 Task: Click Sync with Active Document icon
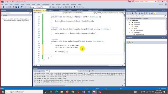(139, 13)
